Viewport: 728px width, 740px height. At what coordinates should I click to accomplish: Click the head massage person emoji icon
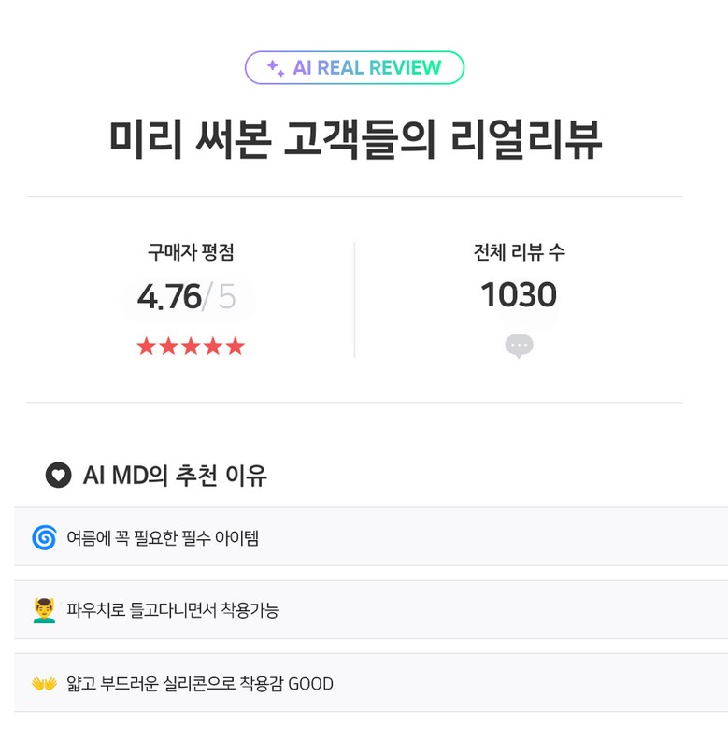44,610
